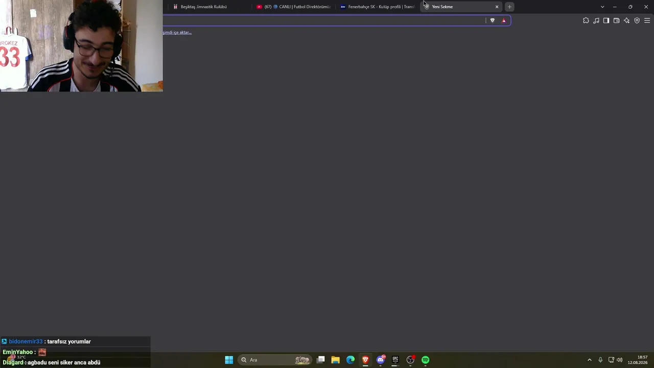Open the clock showing 18:57

click(x=638, y=360)
